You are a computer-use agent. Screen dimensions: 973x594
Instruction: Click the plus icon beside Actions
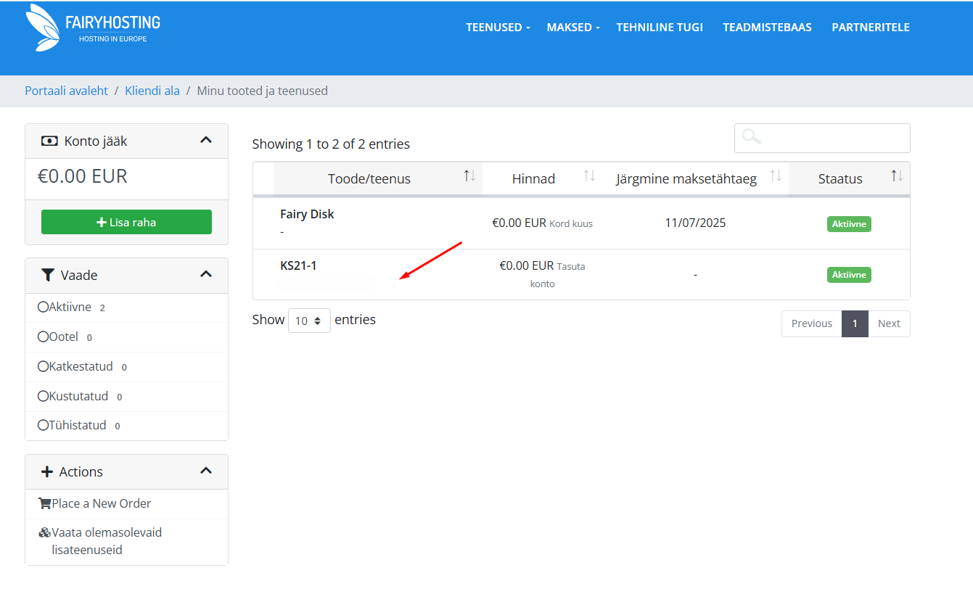(47, 471)
